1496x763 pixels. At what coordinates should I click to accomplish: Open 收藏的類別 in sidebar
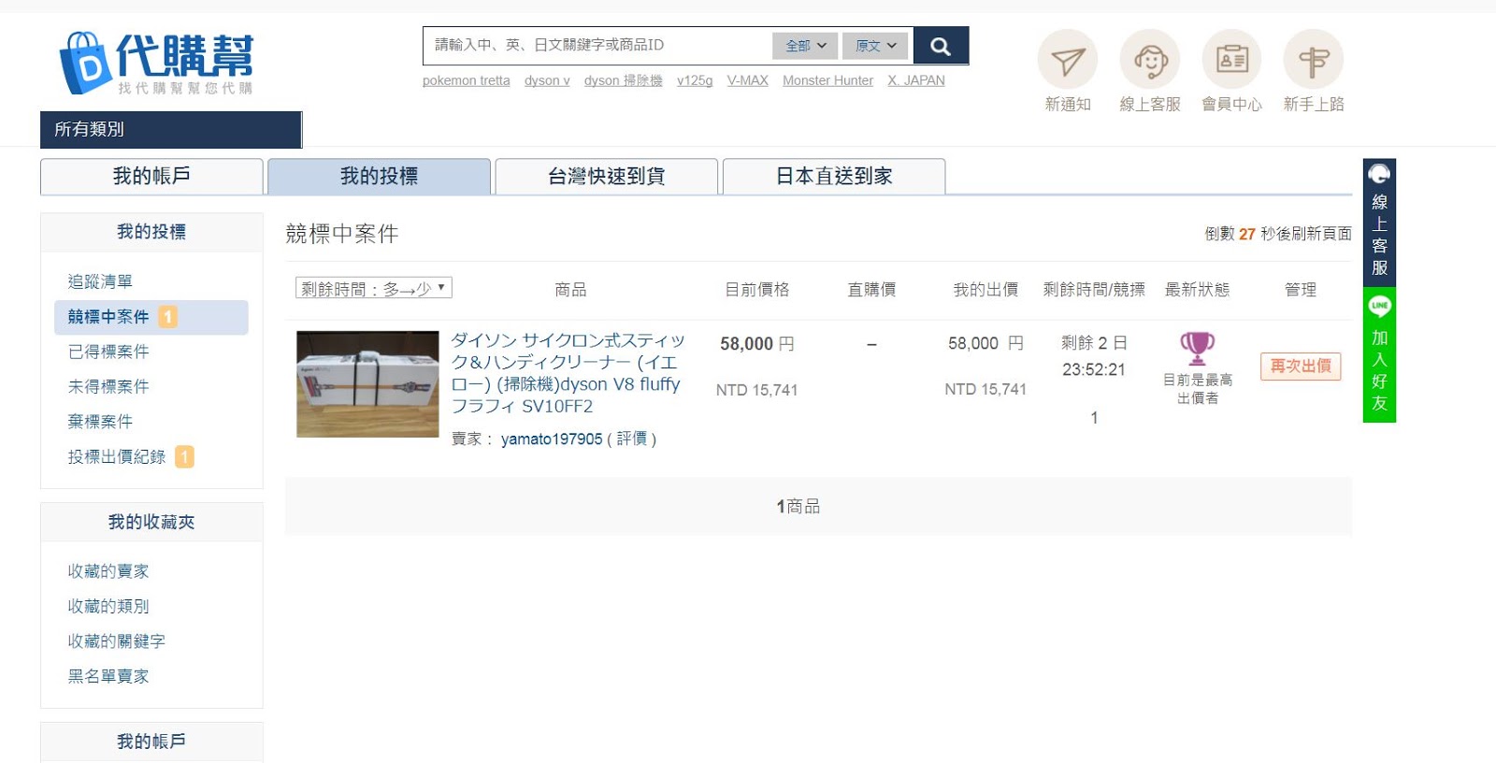(x=108, y=606)
